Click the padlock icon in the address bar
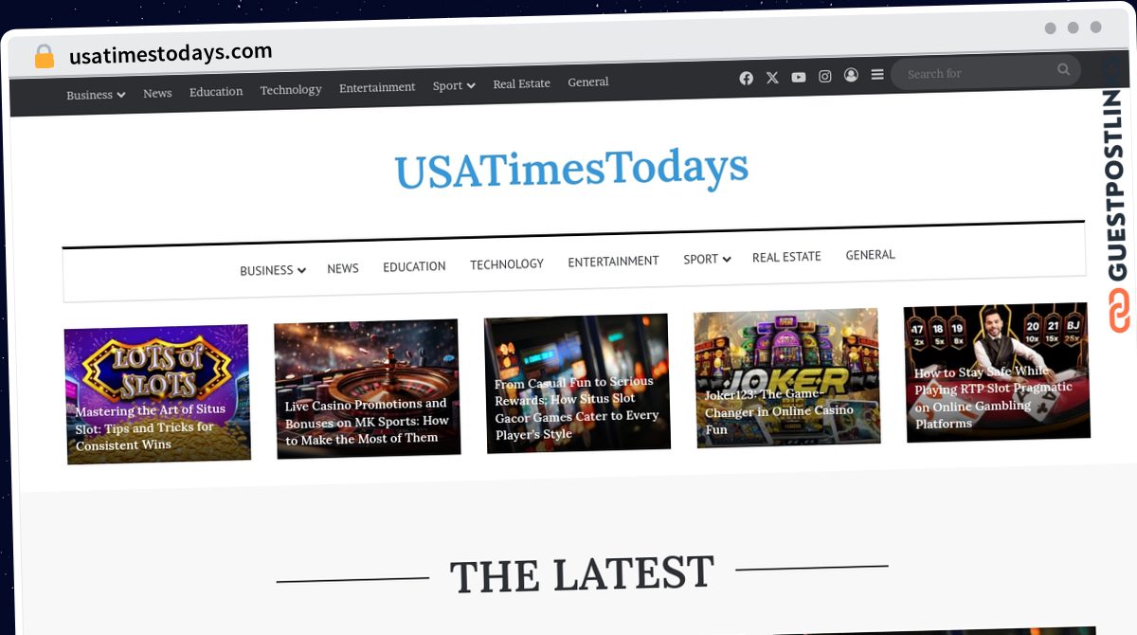 pos(45,56)
